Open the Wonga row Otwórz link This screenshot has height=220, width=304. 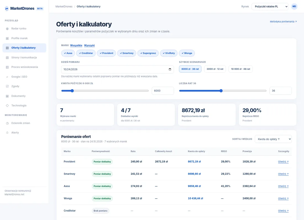pos(283,198)
